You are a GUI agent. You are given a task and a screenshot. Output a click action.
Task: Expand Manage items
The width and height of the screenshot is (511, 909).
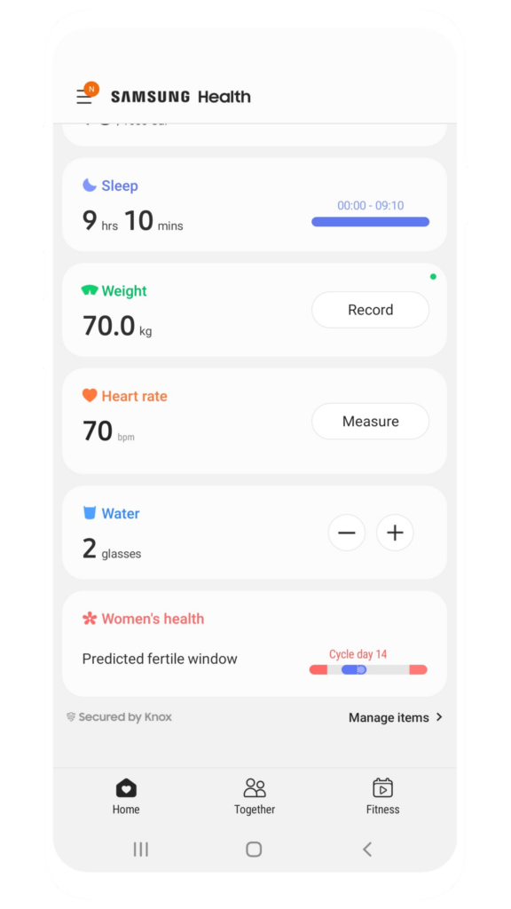(x=396, y=717)
